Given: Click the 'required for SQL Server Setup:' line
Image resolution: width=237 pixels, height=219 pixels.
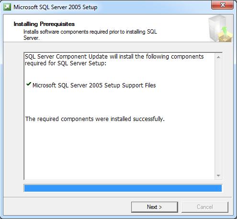Looking at the screenshot, I should pyautogui.click(x=66, y=63).
